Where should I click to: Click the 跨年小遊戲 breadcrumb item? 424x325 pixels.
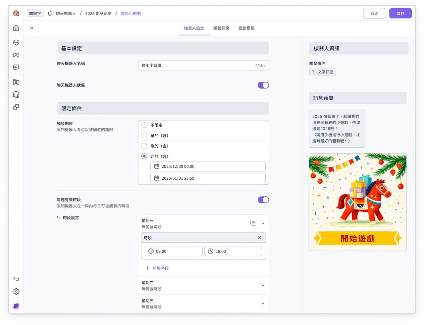click(x=131, y=14)
